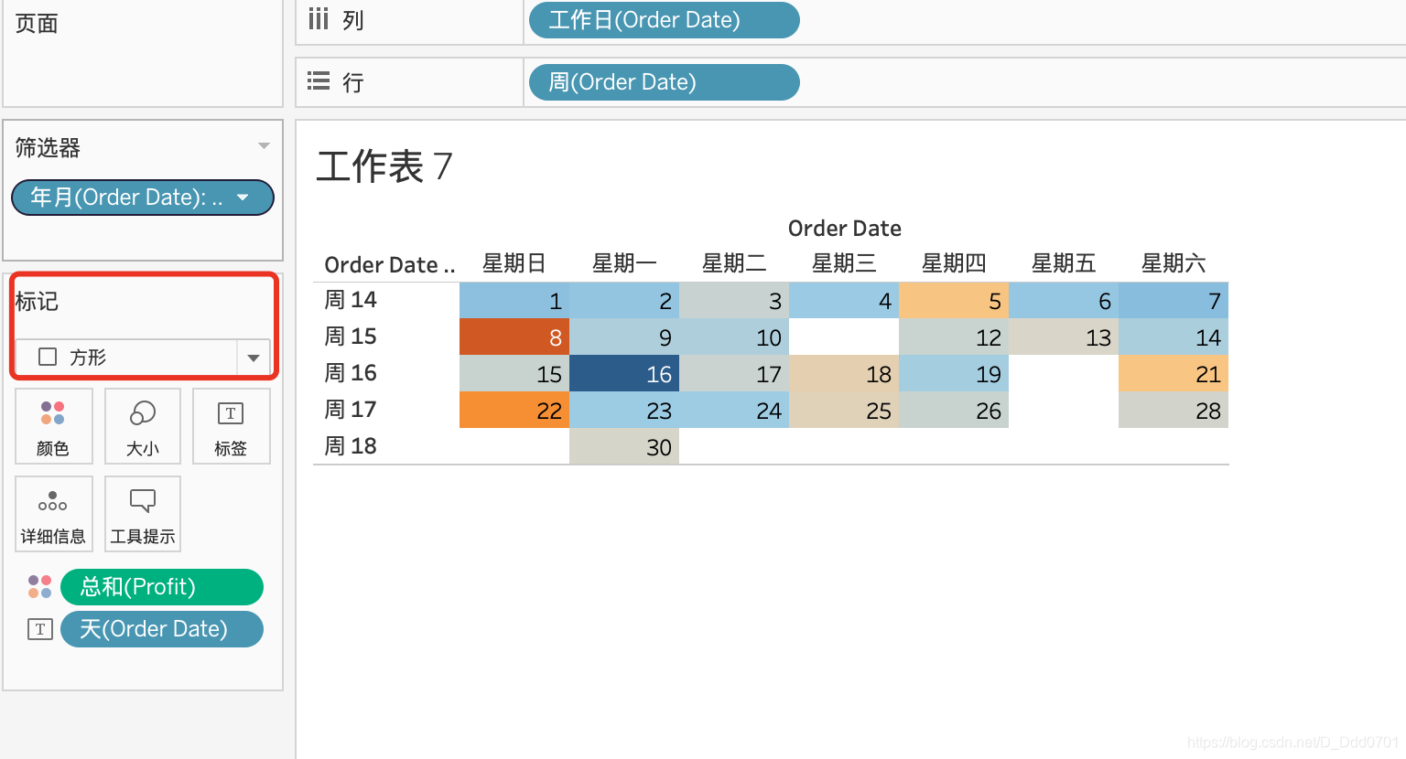The height and width of the screenshot is (759, 1406).
Task: Click the rows shelf 行 icon
Action: (319, 81)
